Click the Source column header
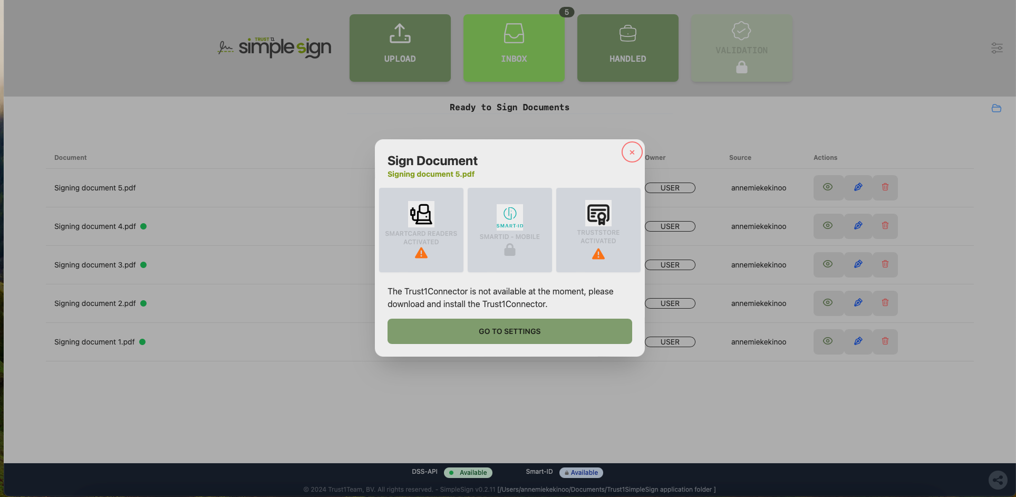Screen dimensions: 1016x497 click(x=740, y=158)
